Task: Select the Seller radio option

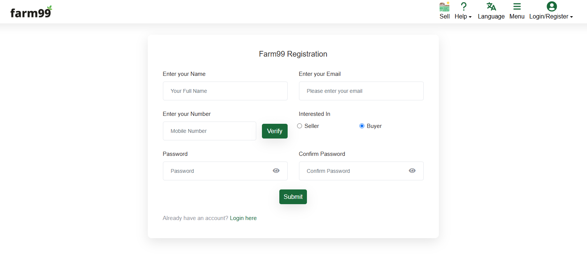Action: coord(300,126)
